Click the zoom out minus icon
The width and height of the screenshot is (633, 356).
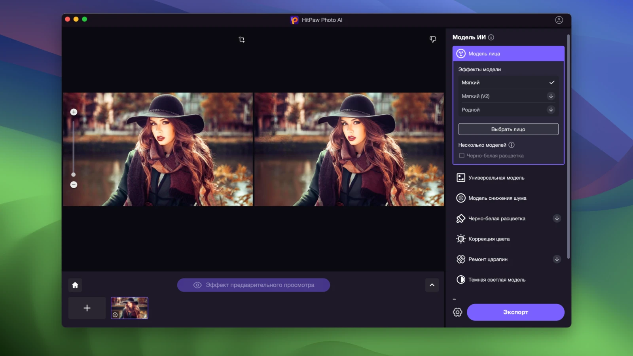(74, 185)
